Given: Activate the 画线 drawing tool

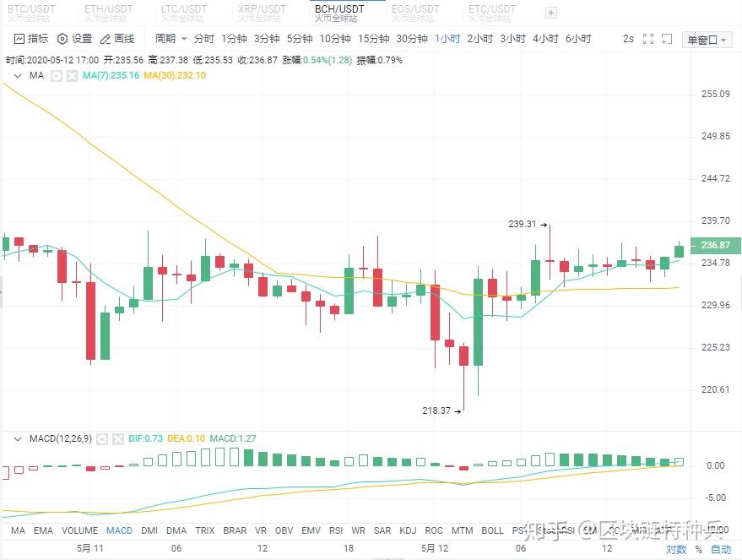Looking at the screenshot, I should [x=117, y=39].
